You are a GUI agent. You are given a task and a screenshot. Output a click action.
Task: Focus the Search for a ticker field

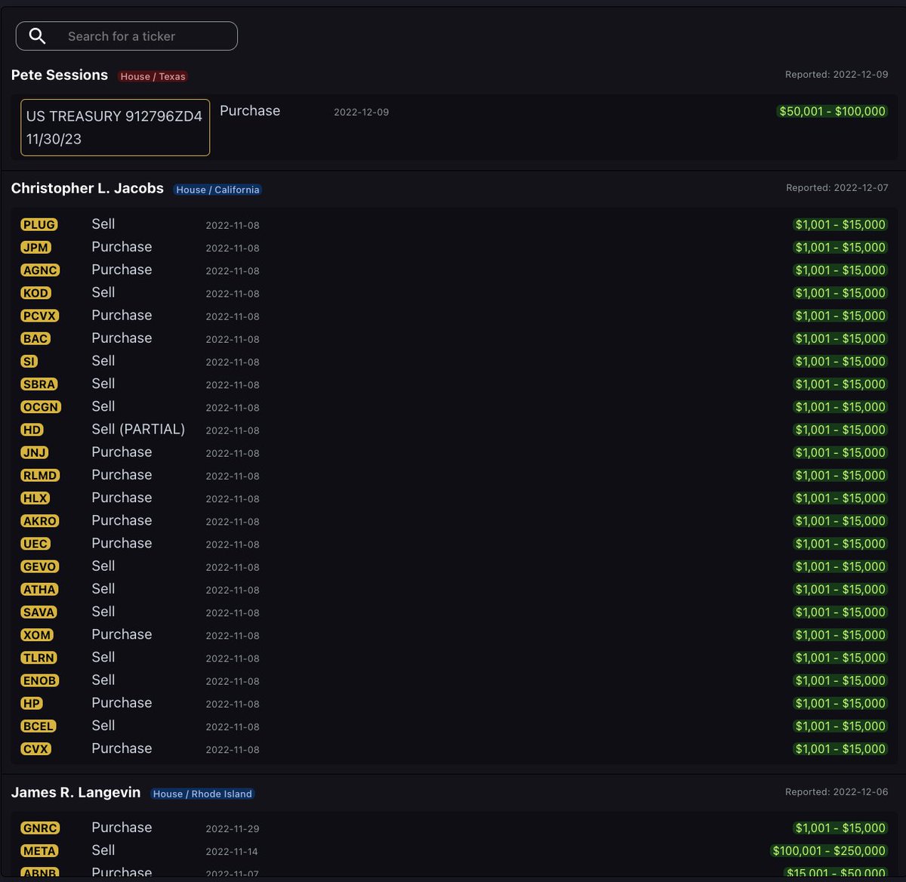coord(127,36)
